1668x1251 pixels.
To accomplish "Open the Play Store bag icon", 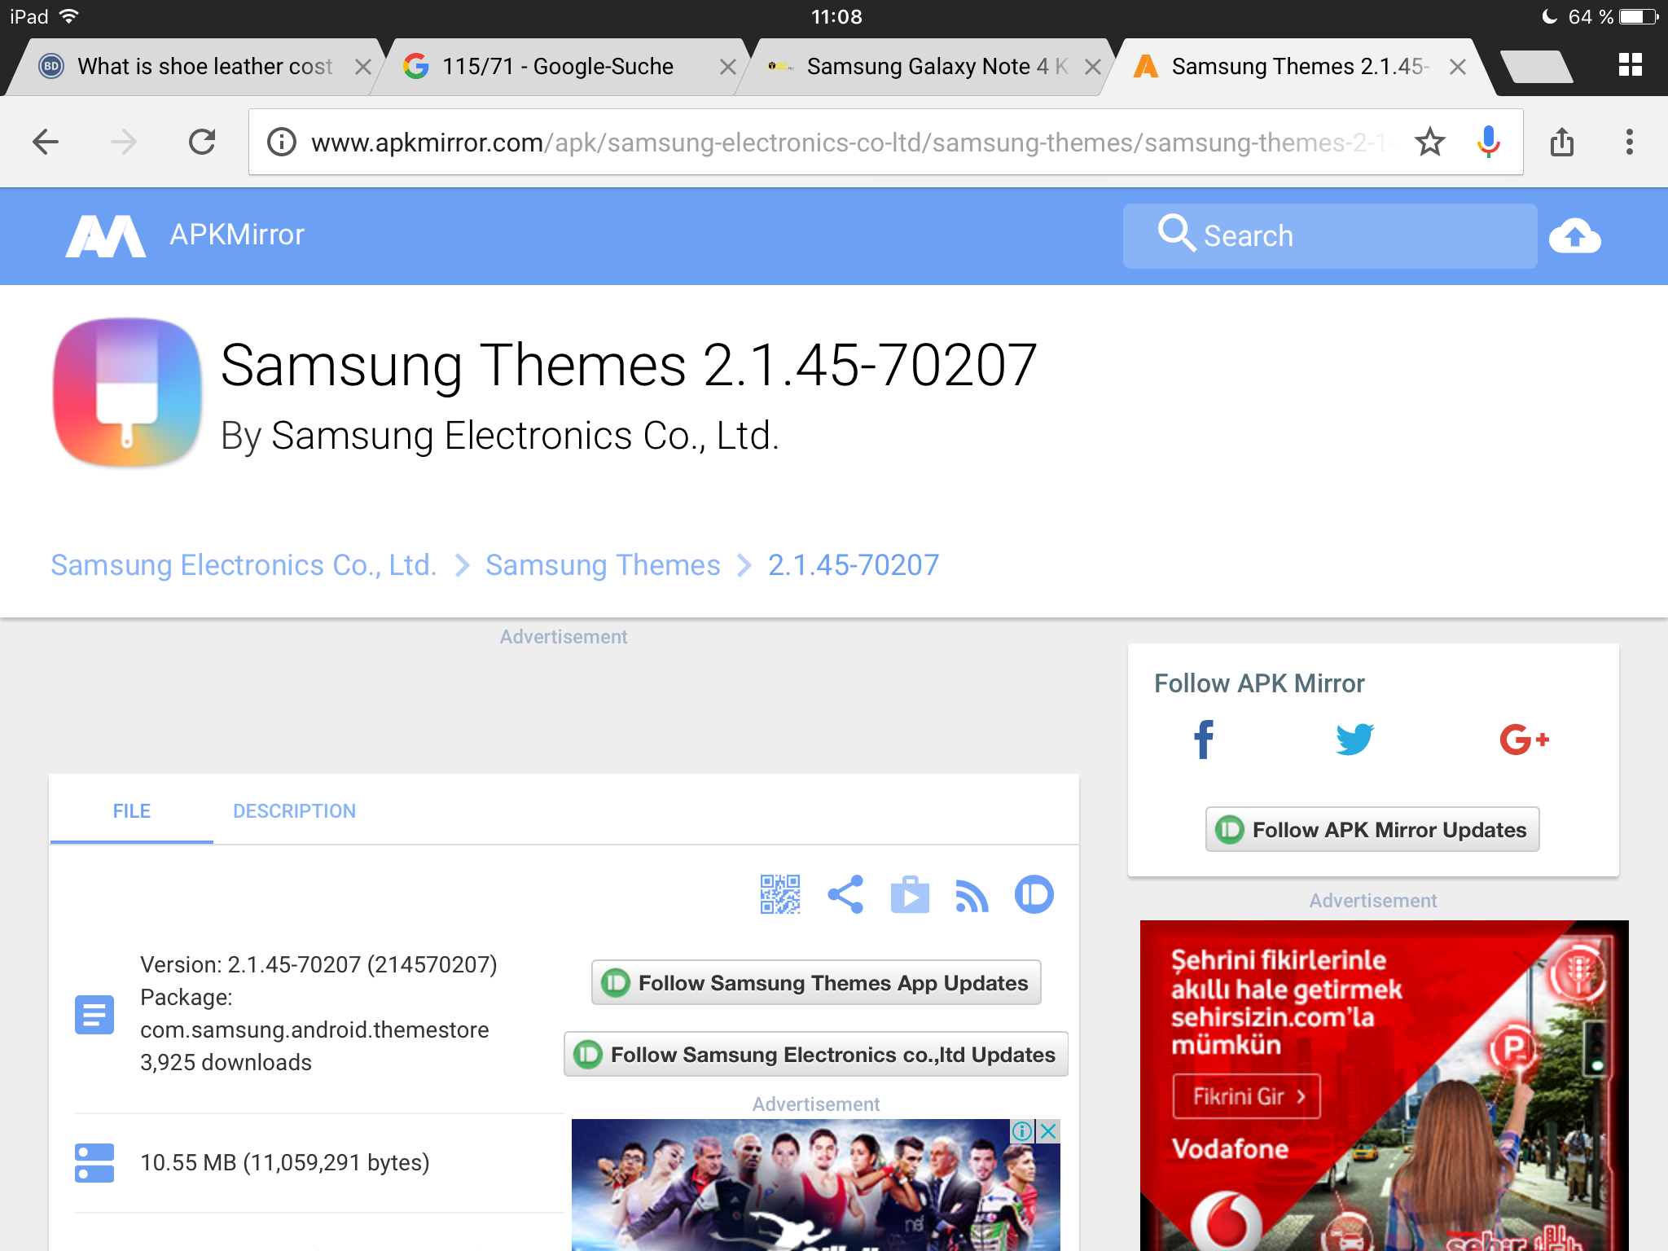I will click(909, 894).
